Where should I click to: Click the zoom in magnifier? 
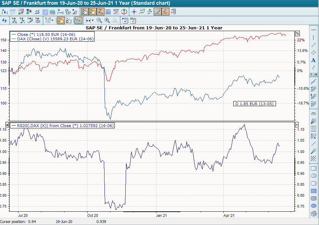pos(107,20)
